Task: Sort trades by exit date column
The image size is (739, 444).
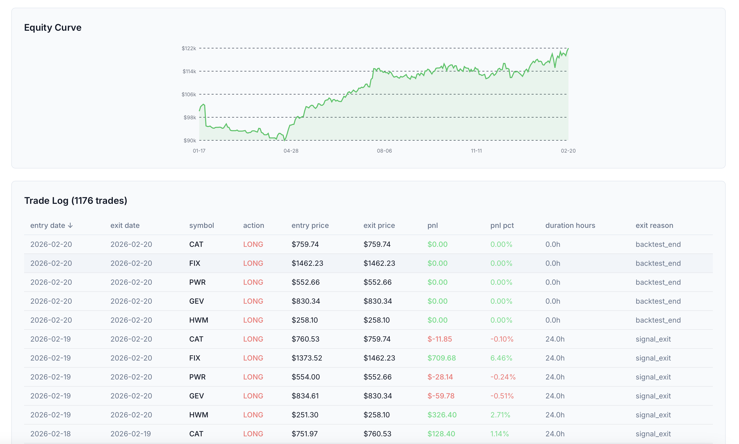Action: click(x=125, y=226)
